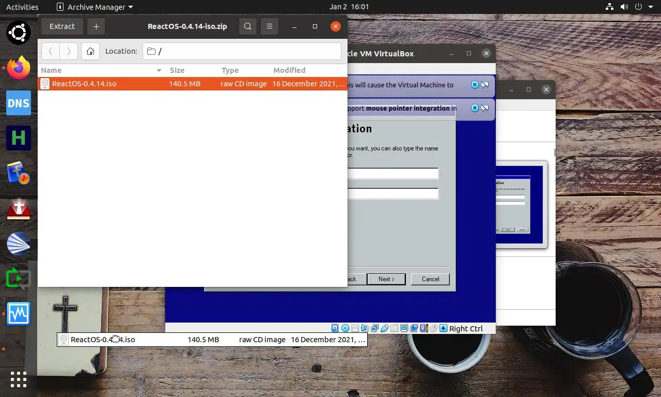This screenshot has width=661, height=397.
Task: Go forward with the right arrow button
Action: [x=69, y=51]
